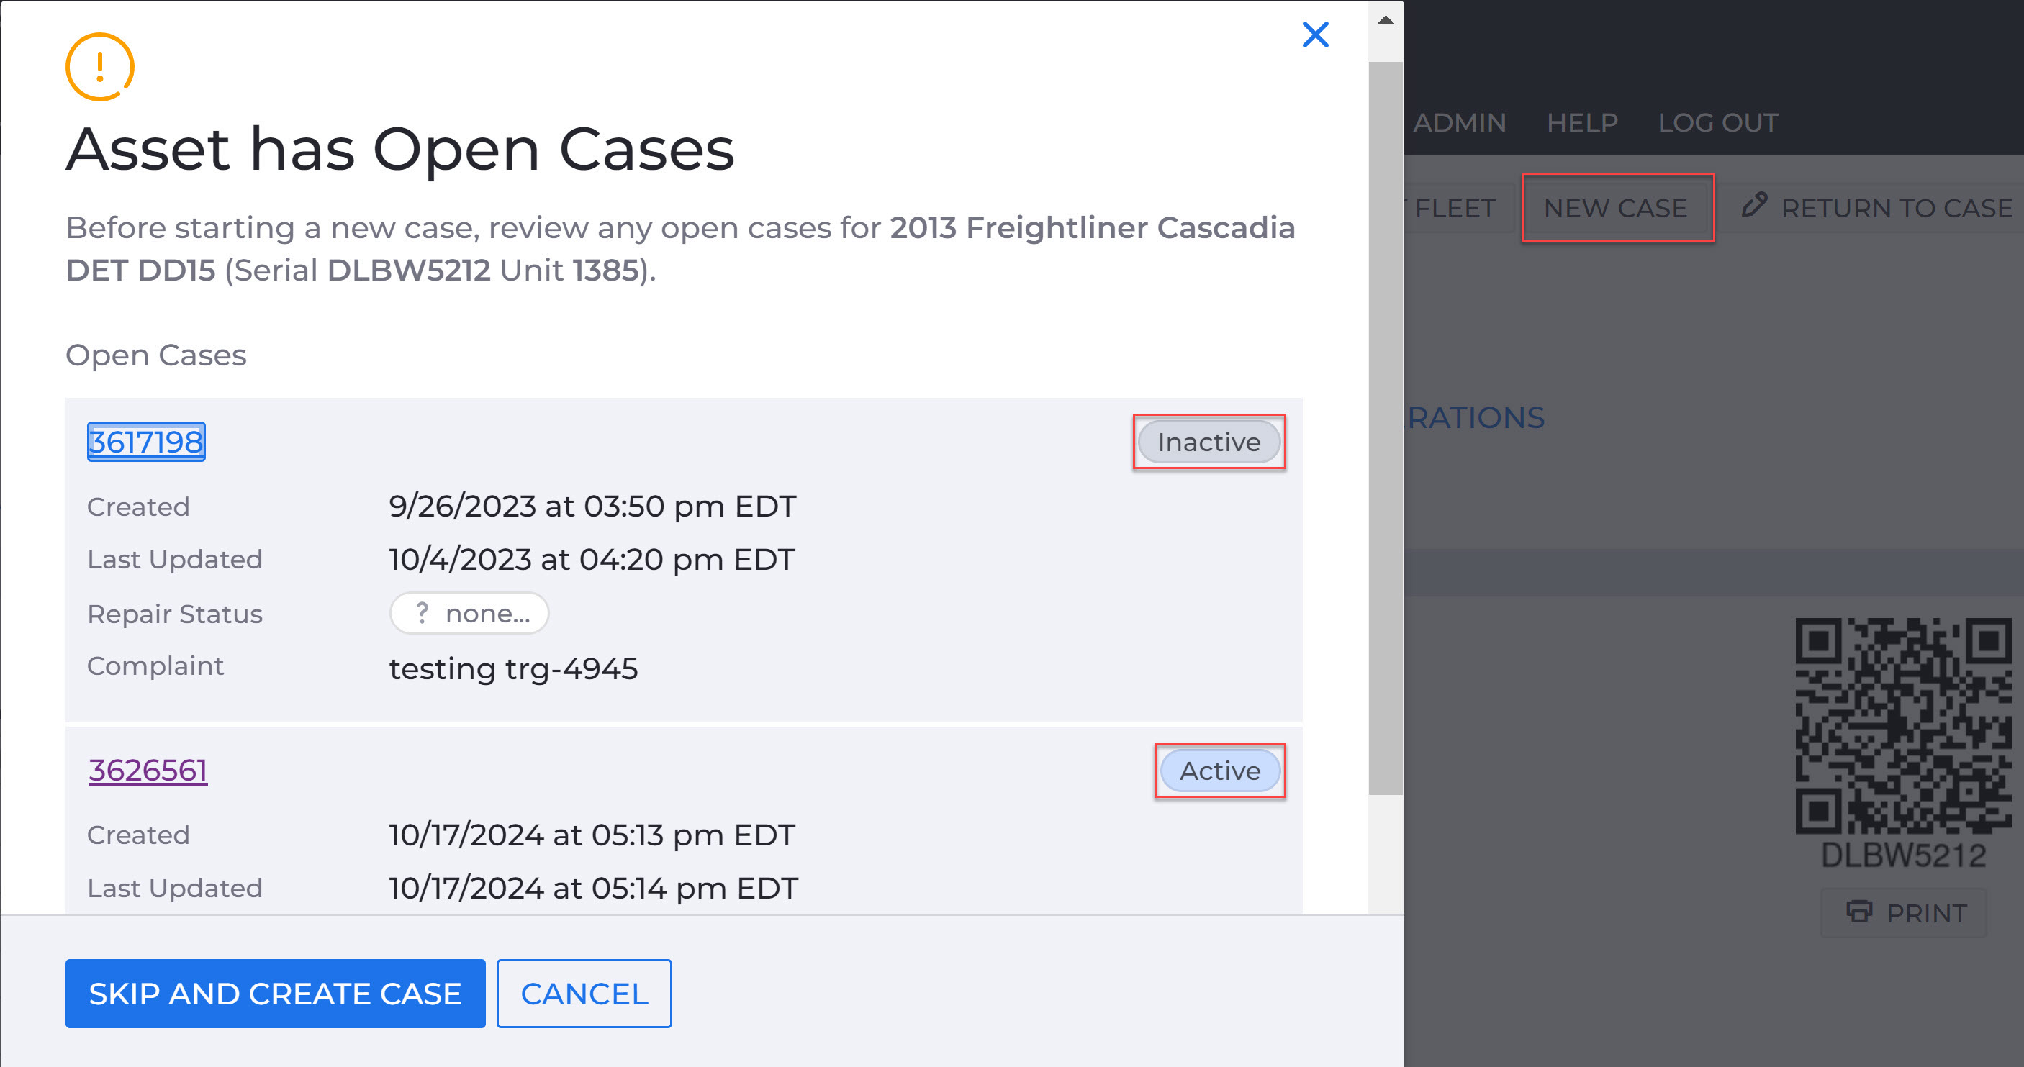Expand the 'none...' repair status pill
Image resolution: width=2024 pixels, height=1067 pixels.
469,613
